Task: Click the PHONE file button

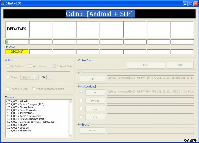Action: [95, 101]
